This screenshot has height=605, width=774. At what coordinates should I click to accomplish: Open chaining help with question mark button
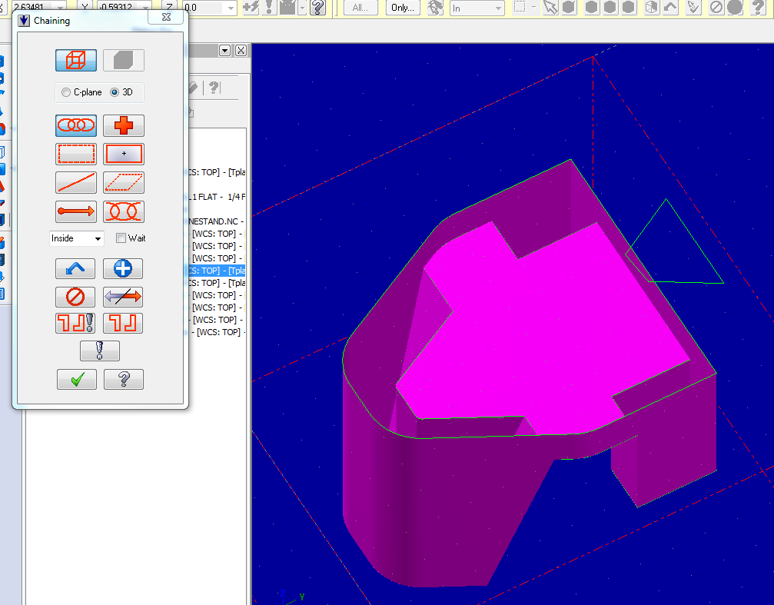(x=123, y=379)
